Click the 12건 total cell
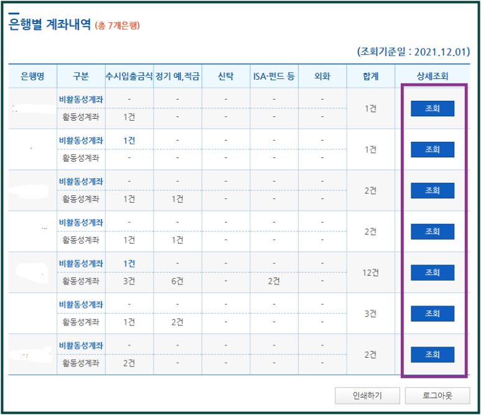Screen dimensions: 481x415 pyautogui.click(x=371, y=273)
